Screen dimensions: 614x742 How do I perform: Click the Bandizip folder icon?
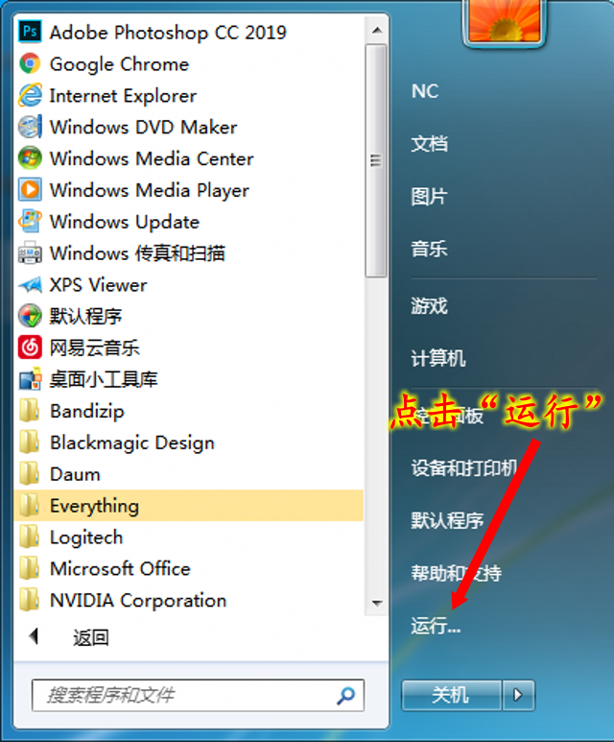tap(30, 410)
